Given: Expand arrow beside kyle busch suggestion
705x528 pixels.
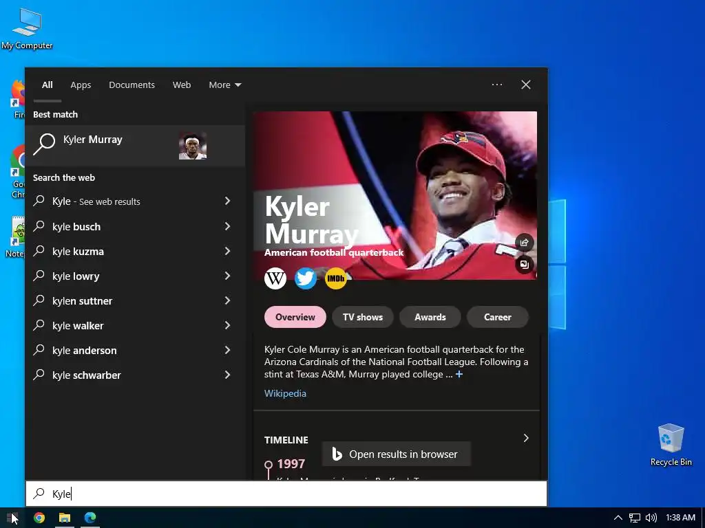Looking at the screenshot, I should click(227, 226).
